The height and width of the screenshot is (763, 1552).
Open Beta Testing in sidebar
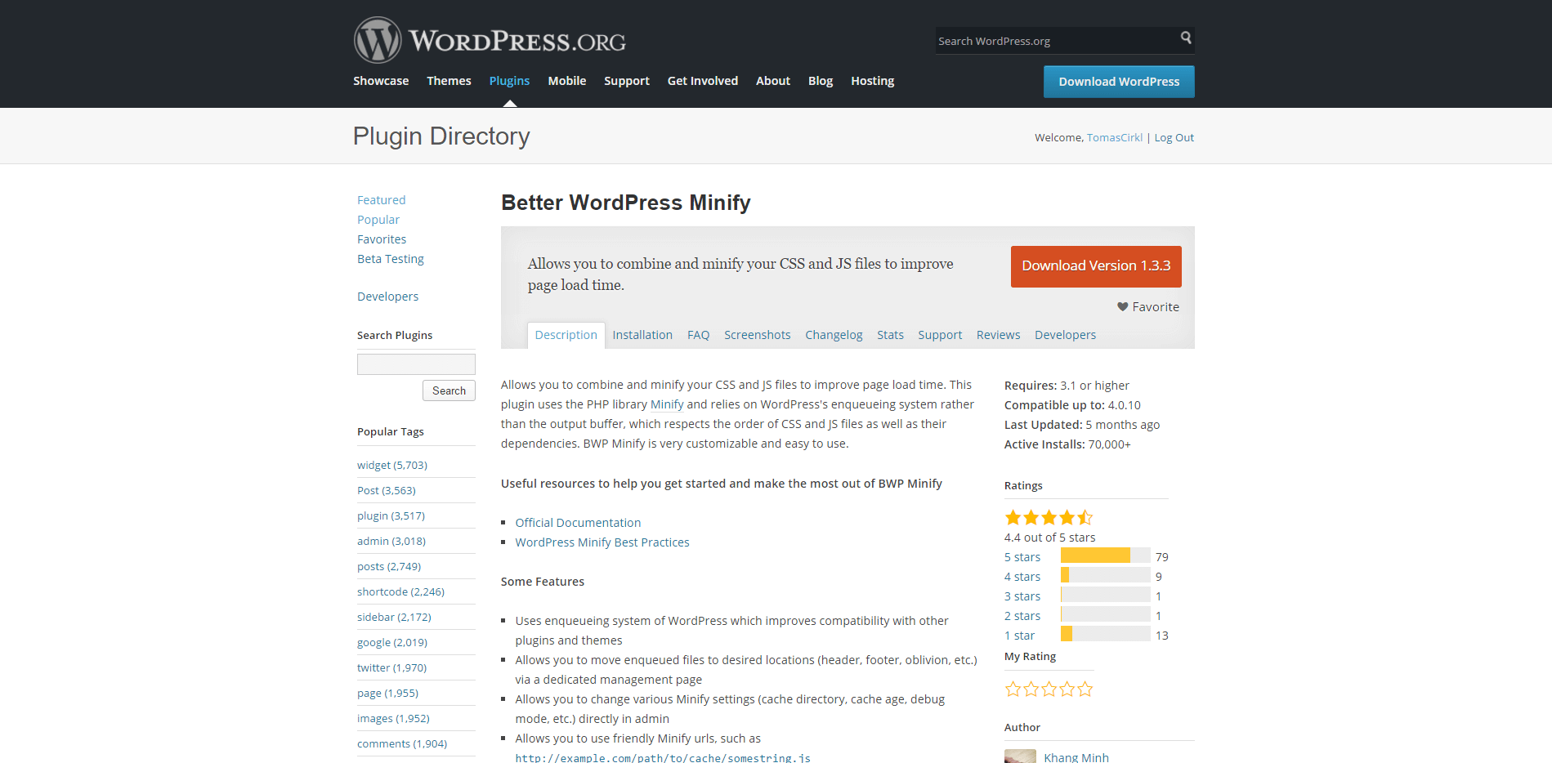[391, 259]
